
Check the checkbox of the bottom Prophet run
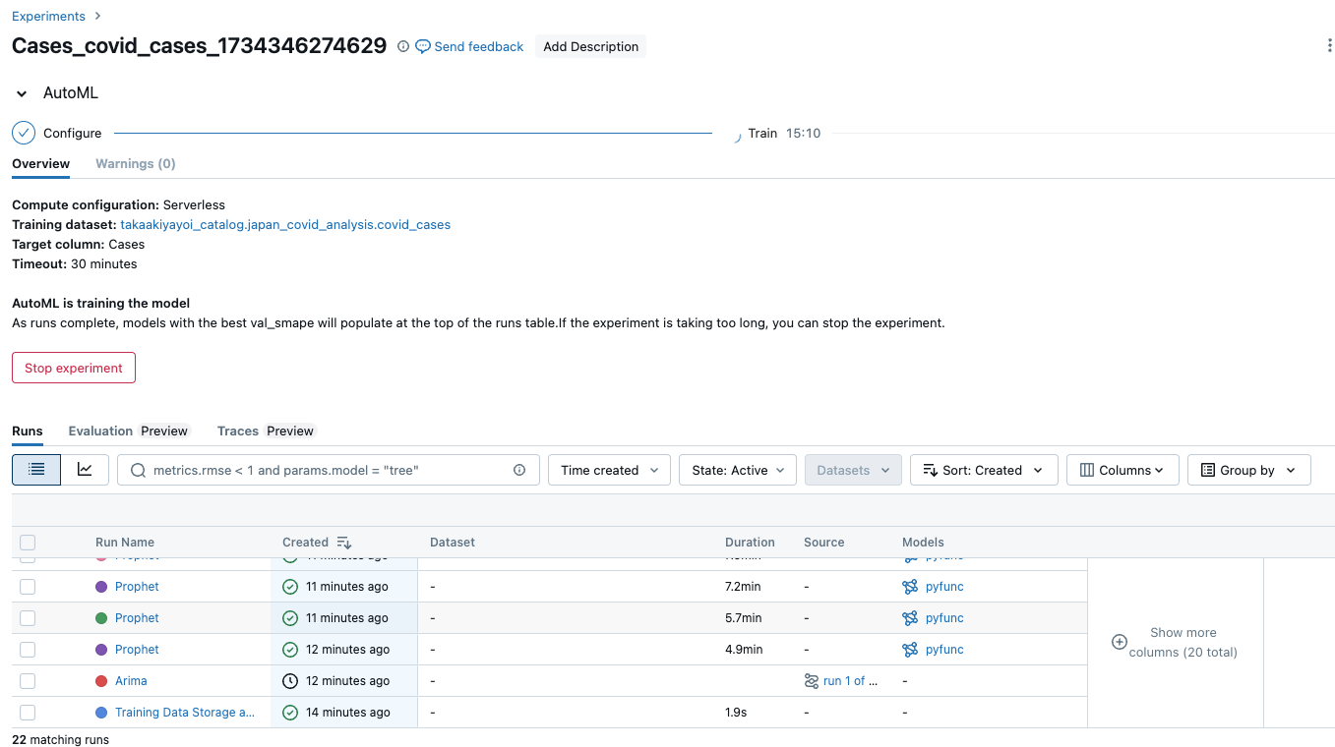(28, 649)
